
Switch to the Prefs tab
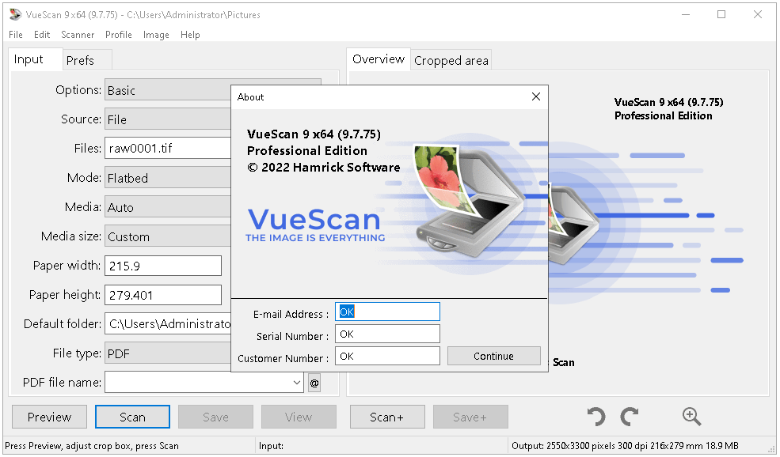click(87, 60)
